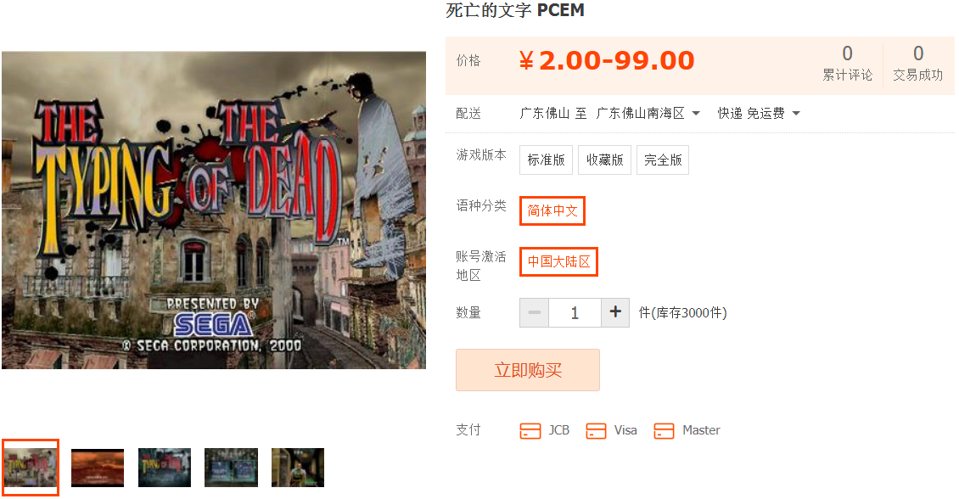Screen dimensions: 959x499
Task: Click the 立即购买 buy now button
Action: point(528,370)
